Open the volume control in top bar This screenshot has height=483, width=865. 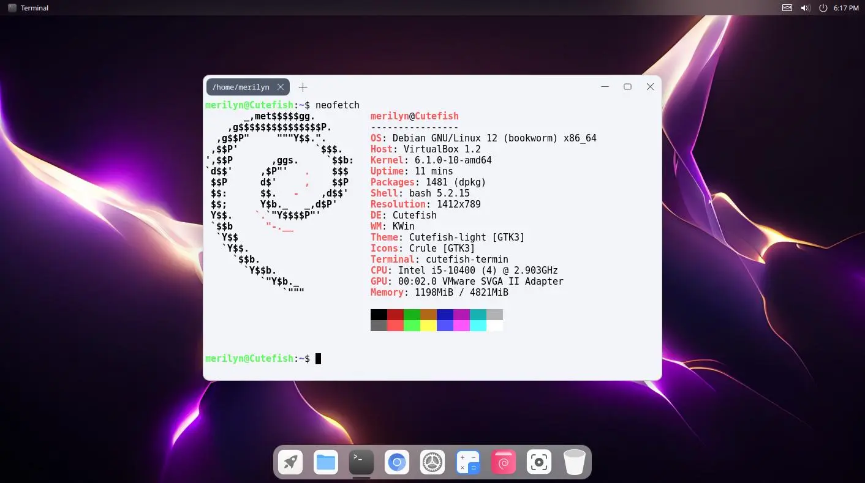click(x=805, y=8)
